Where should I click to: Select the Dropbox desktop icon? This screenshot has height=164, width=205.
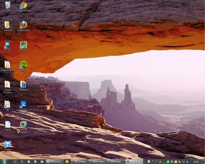click(8, 144)
